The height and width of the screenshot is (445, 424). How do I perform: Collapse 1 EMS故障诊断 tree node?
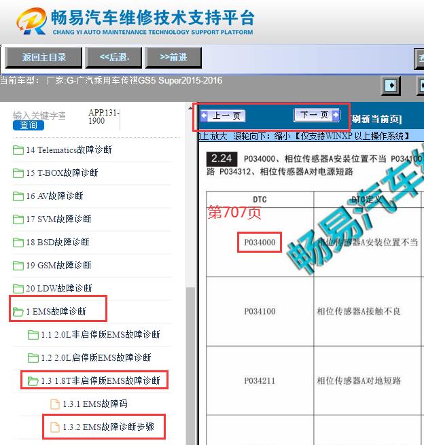click(56, 312)
